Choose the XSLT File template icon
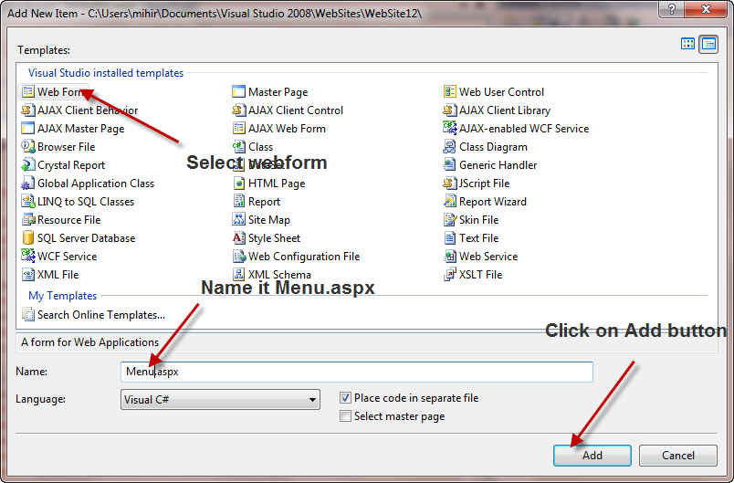Screen dimensions: 734x483 (x=449, y=274)
